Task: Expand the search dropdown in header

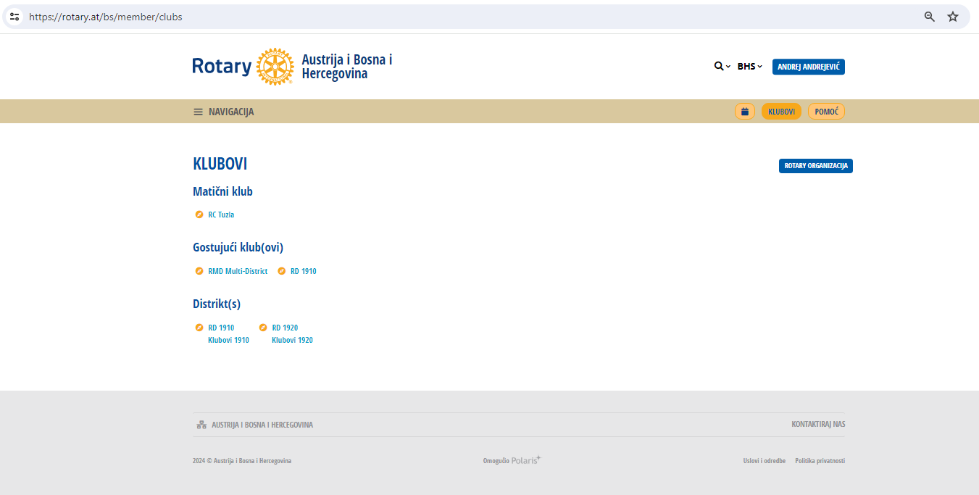Action: coord(722,67)
